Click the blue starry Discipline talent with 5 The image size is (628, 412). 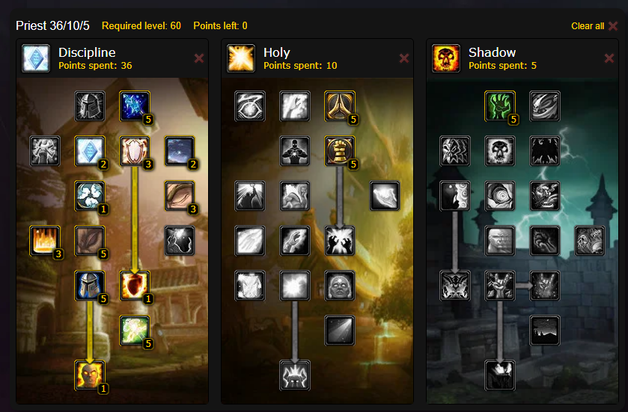[x=135, y=106]
